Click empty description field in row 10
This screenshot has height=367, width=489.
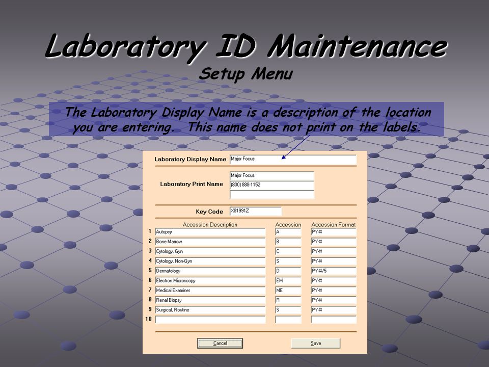tap(210, 320)
